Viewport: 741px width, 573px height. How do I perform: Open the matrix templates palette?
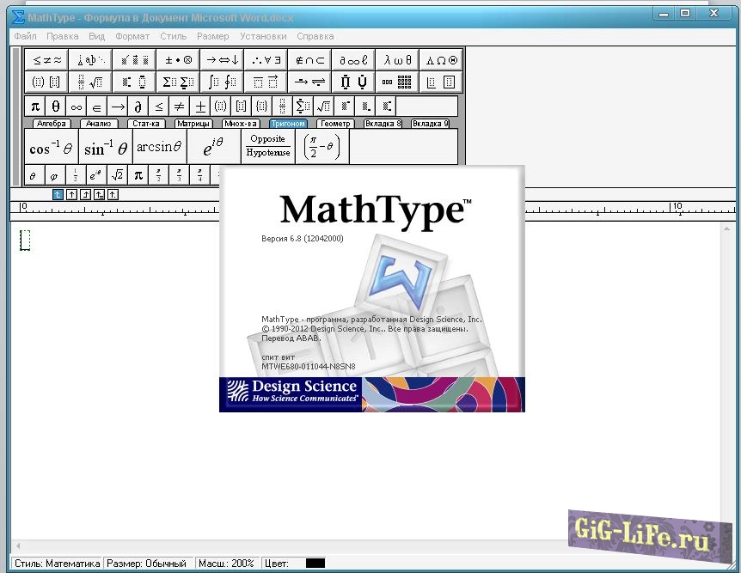tap(397, 82)
